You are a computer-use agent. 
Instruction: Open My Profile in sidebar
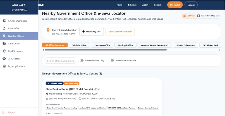19,28
